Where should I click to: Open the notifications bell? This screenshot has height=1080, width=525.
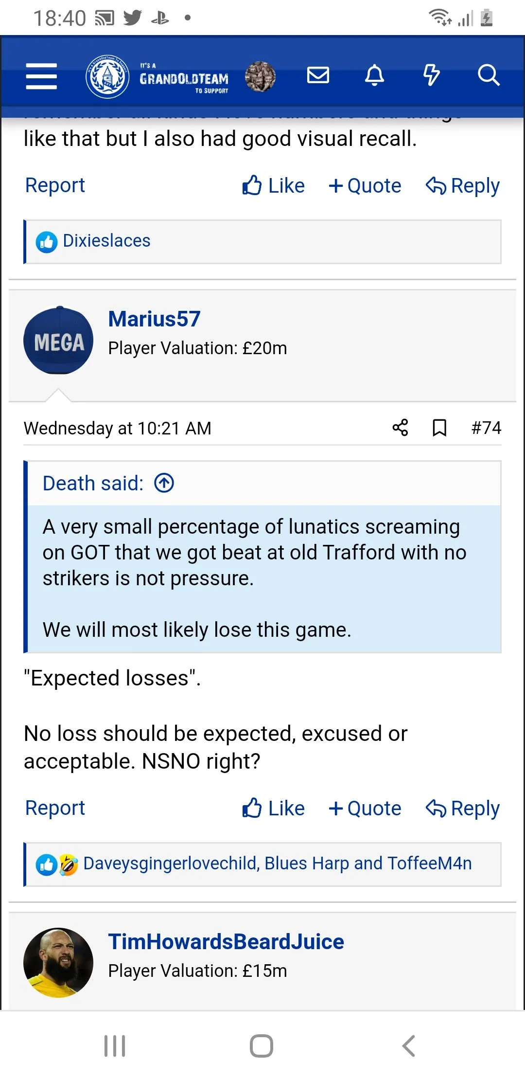[374, 75]
